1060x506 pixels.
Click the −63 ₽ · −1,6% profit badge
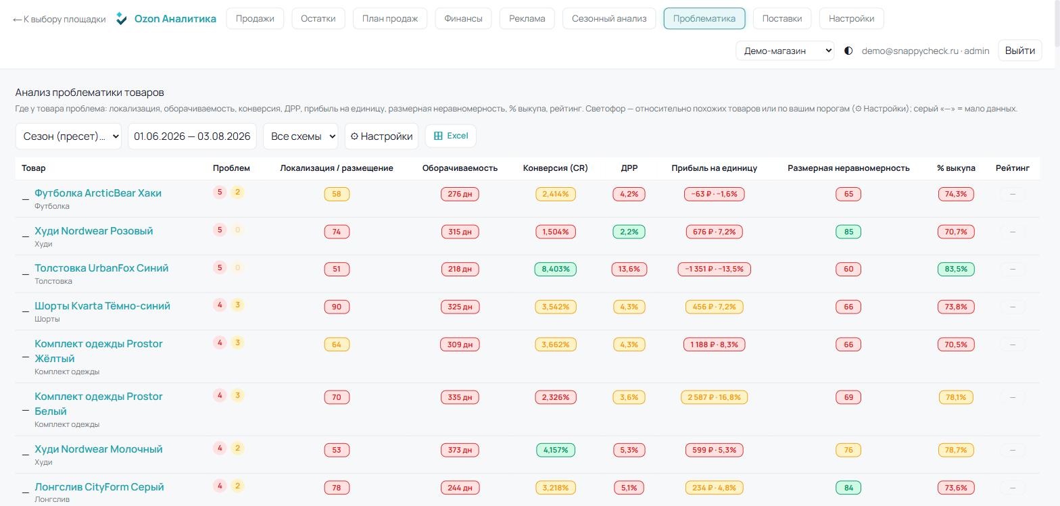tap(714, 194)
